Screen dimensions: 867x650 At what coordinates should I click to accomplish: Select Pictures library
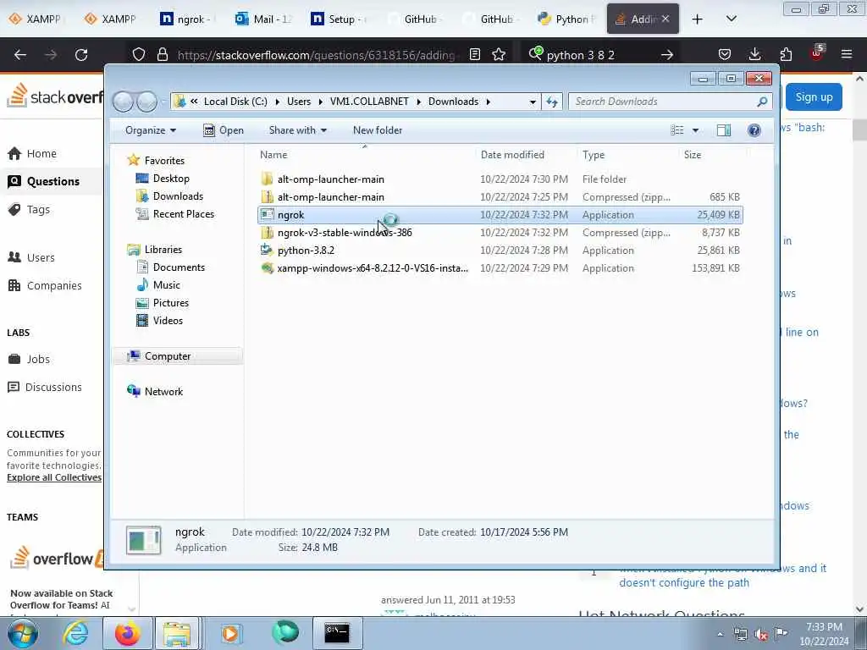click(171, 302)
